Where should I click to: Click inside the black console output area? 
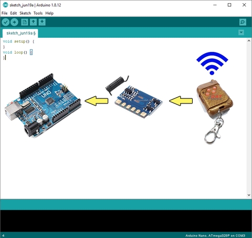pos(126,221)
